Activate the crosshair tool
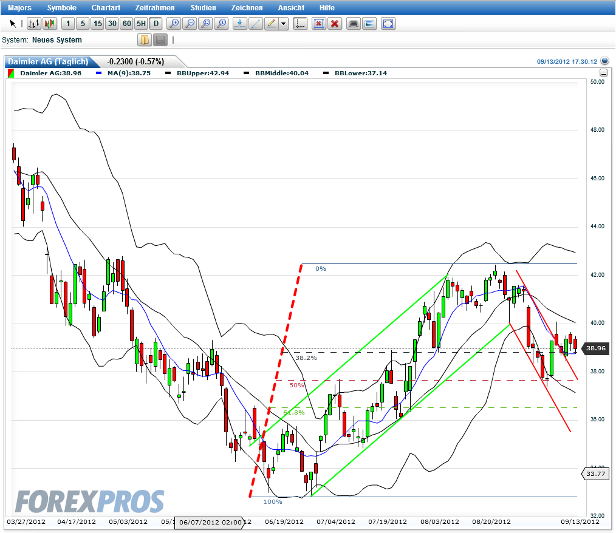This screenshot has width=616, height=533. [x=299, y=23]
